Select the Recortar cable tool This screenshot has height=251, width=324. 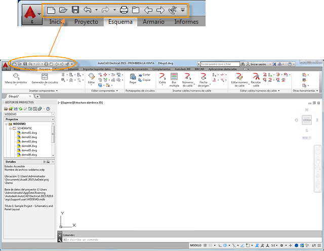(256, 80)
